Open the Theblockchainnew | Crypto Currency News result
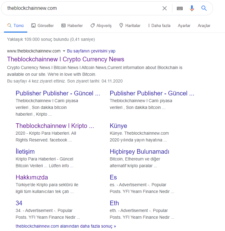This screenshot has height=231, width=225. pyautogui.click(x=66, y=59)
